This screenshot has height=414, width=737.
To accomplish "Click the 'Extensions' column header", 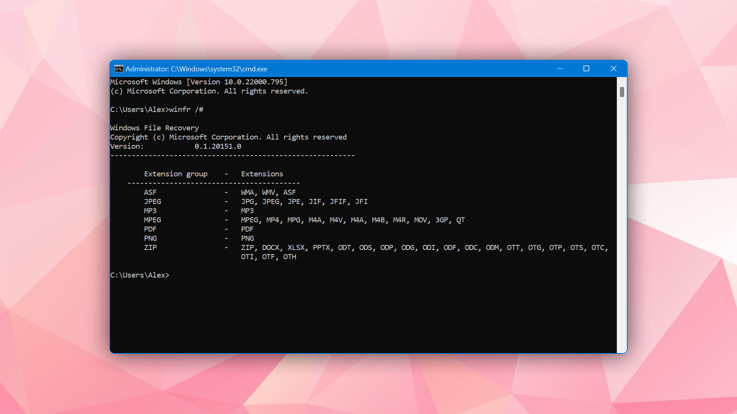I will tap(262, 174).
